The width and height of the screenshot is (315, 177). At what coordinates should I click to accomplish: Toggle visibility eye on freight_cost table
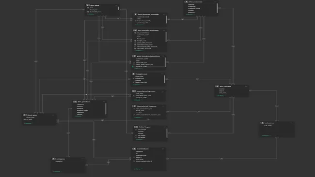pyautogui.click(x=133, y=74)
